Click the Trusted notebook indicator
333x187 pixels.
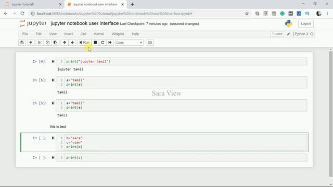pyautogui.click(x=277, y=34)
